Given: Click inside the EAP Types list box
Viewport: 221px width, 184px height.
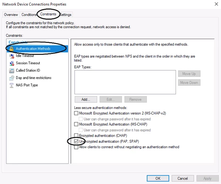Looking at the screenshot, I should click(x=125, y=82).
